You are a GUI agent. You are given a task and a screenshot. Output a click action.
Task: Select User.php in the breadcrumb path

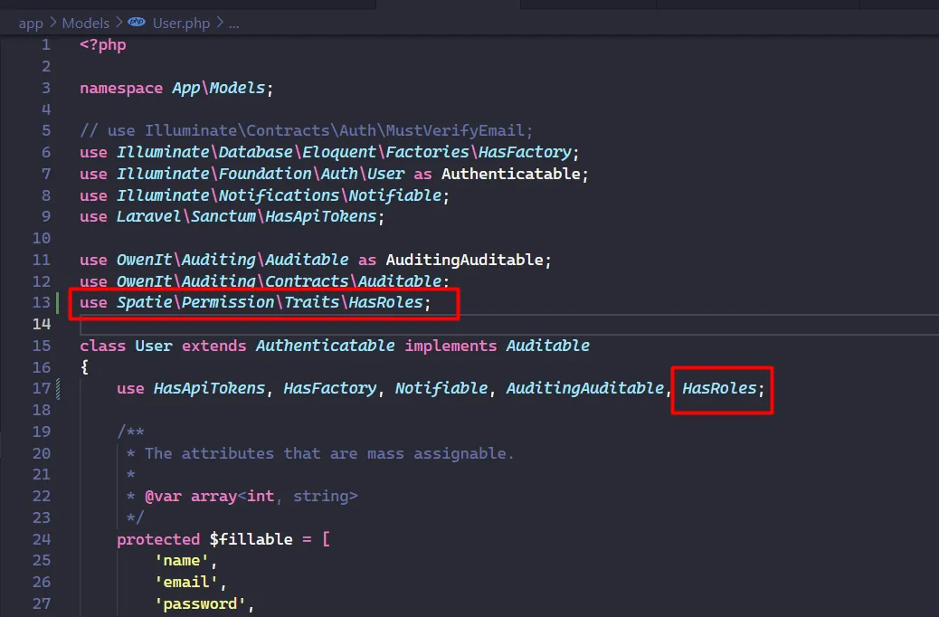point(180,24)
